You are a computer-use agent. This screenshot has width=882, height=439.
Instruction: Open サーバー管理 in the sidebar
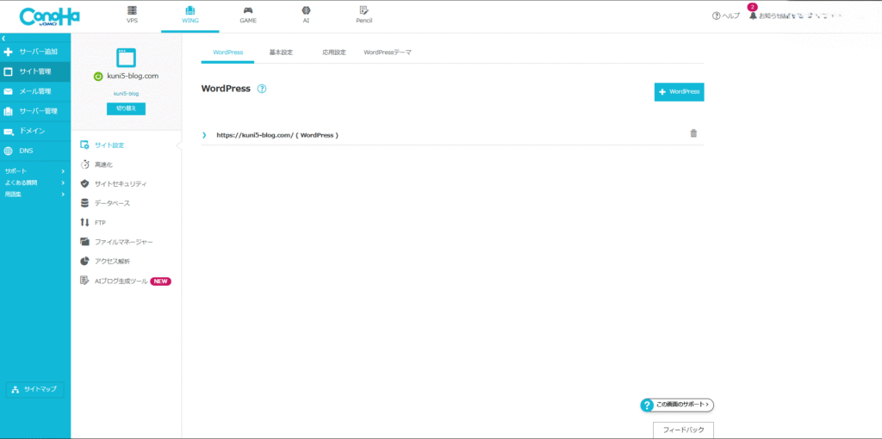(x=35, y=111)
